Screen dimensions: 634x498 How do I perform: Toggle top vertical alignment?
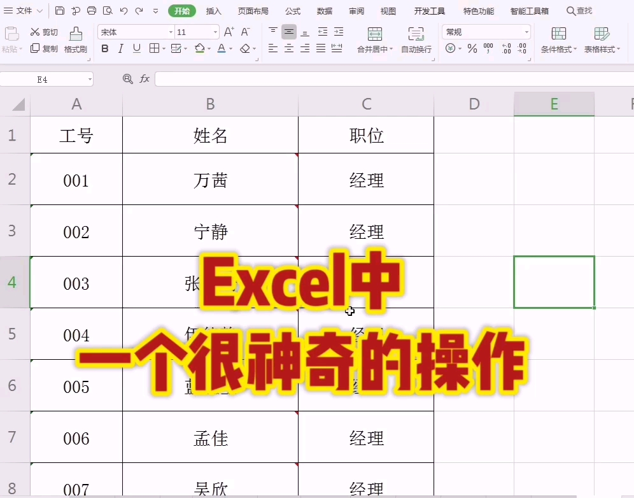coord(273,32)
